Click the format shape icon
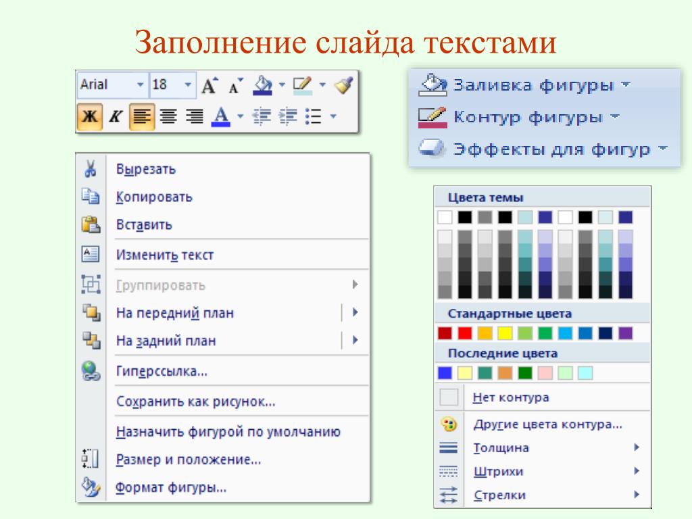 (x=91, y=487)
